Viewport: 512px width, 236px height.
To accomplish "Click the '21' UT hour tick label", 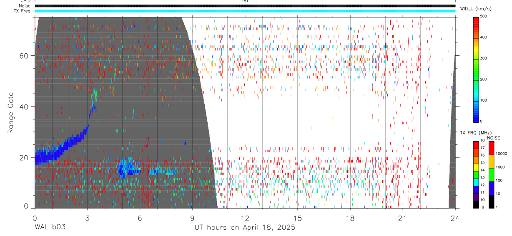I will 403,218.
